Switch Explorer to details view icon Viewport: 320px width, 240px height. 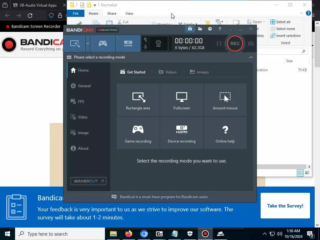point(300,173)
